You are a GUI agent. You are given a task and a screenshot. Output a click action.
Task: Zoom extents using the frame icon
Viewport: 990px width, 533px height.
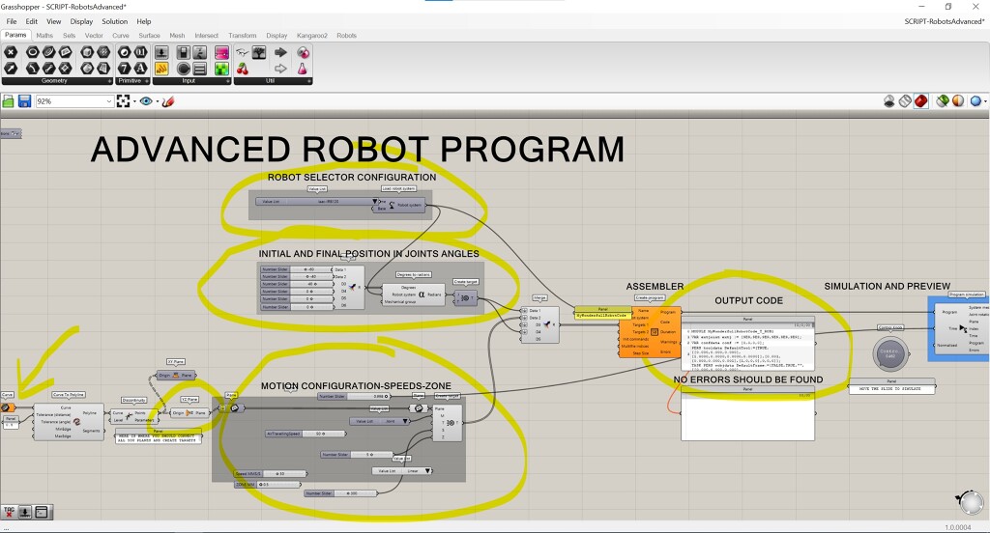123,101
